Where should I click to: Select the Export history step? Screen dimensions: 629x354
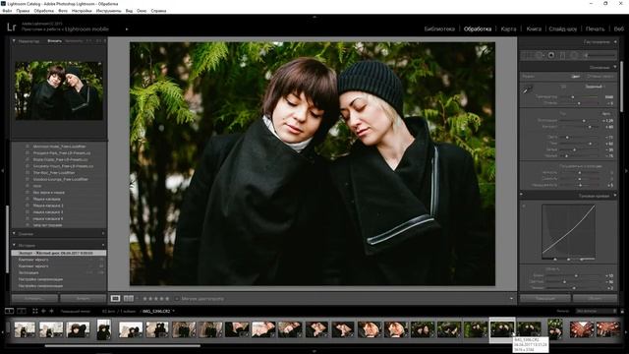tap(59, 254)
